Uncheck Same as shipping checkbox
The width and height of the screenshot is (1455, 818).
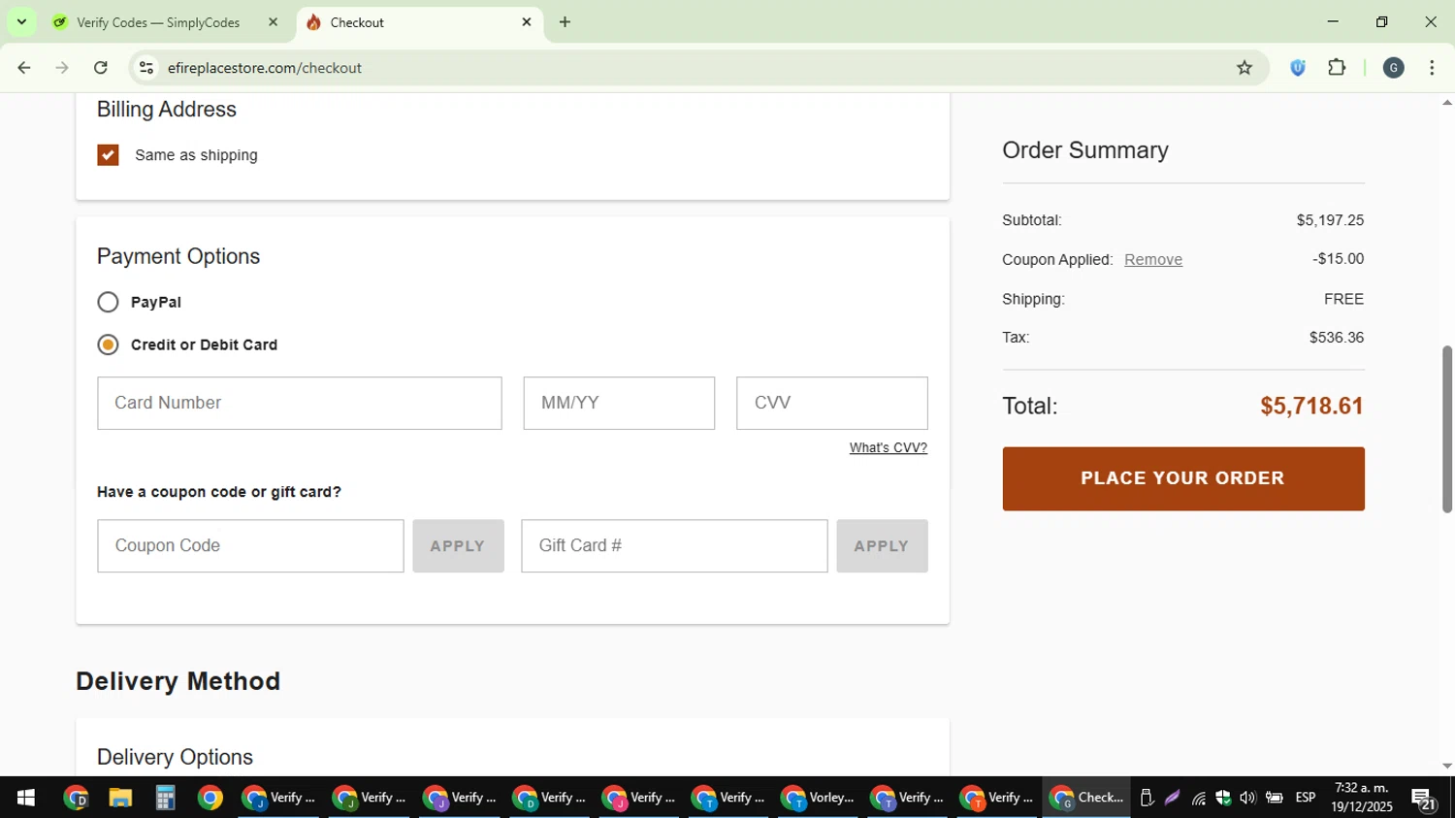108,155
